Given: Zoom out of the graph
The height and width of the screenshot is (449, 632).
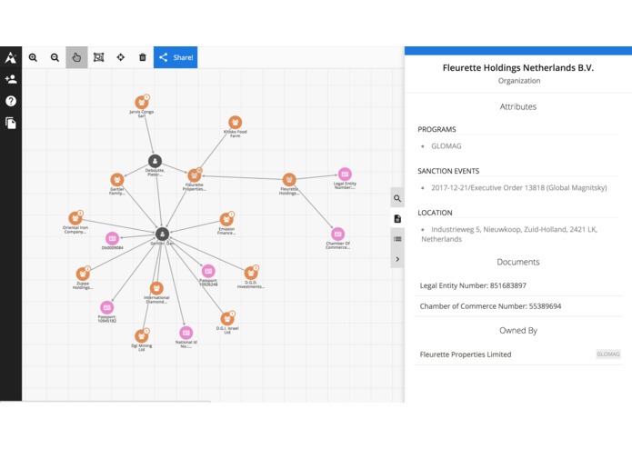Looking at the screenshot, I should pyautogui.click(x=55, y=57).
